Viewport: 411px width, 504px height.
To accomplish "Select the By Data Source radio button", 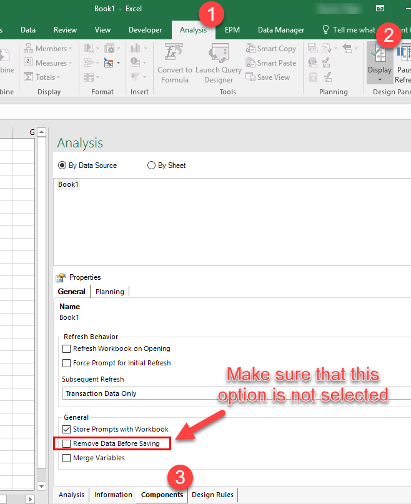I will [x=62, y=166].
